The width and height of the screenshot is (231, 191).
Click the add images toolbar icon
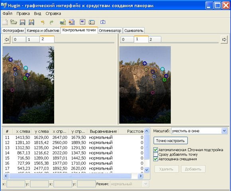pyautogui.click(x=63, y=22)
